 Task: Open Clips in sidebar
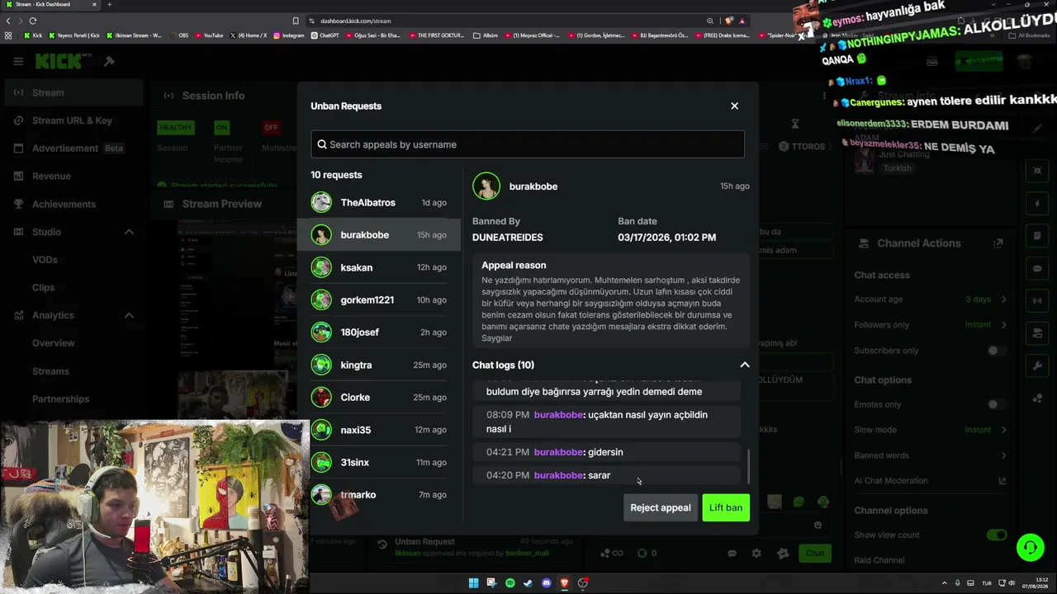(43, 287)
